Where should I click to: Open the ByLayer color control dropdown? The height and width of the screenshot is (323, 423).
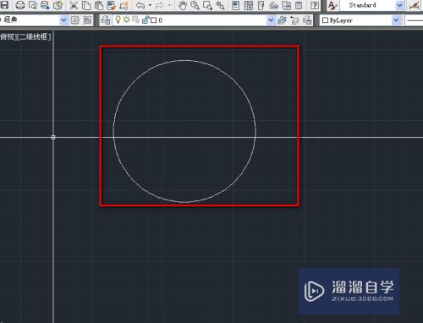(x=396, y=20)
